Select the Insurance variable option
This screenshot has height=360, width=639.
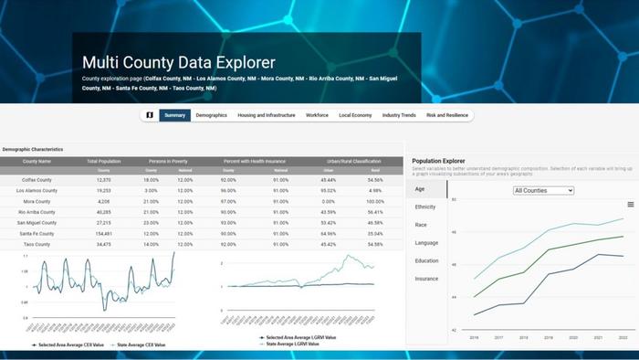pos(426,279)
